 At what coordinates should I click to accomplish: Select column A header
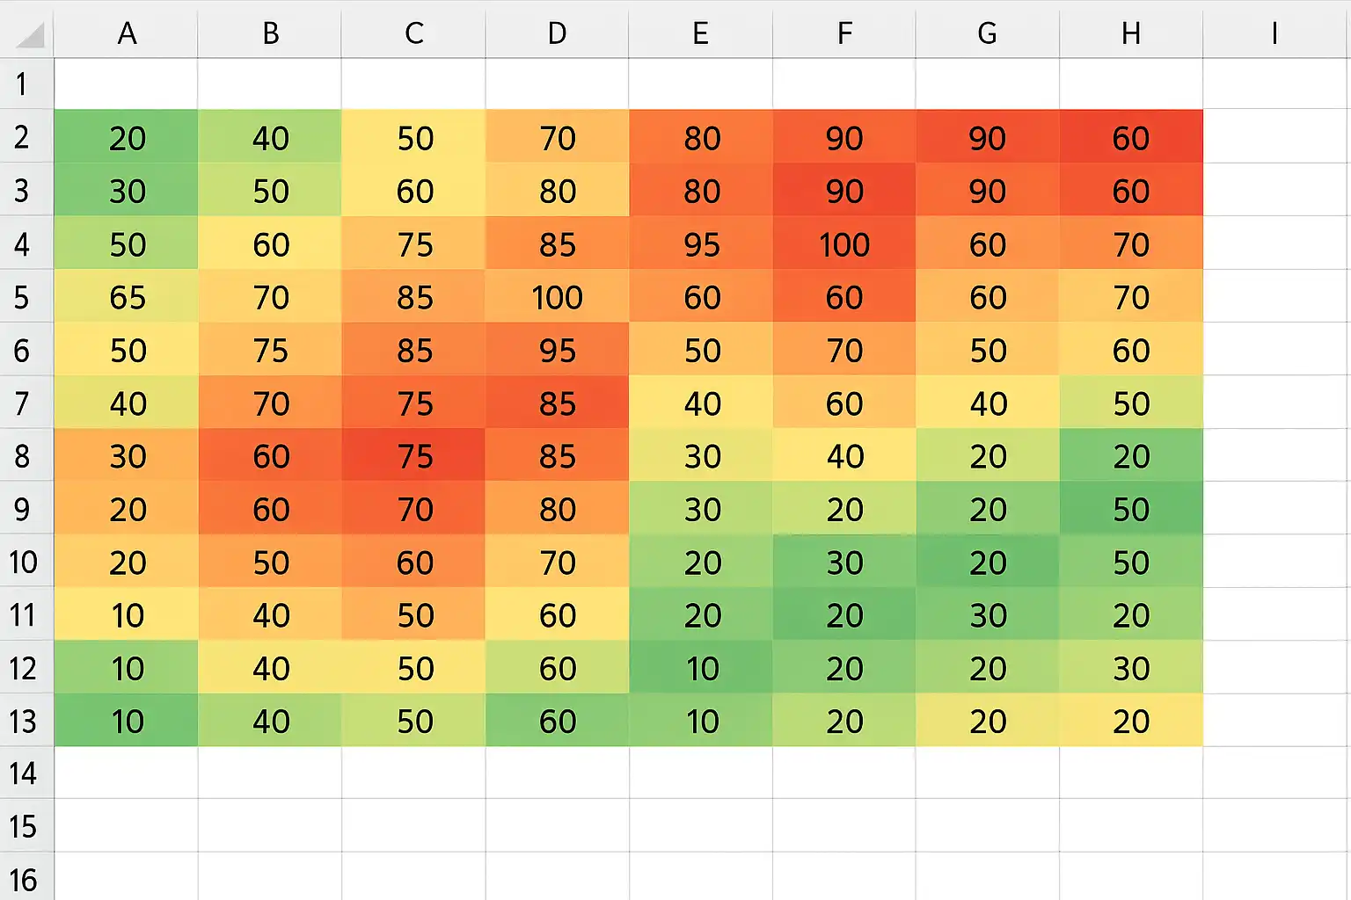point(126,33)
